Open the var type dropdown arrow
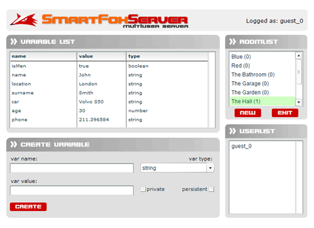This screenshot has height=228, width=314. tap(210, 168)
